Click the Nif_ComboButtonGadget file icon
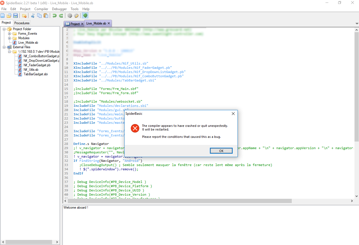Screen dimensions: 359x245 [20, 56]
